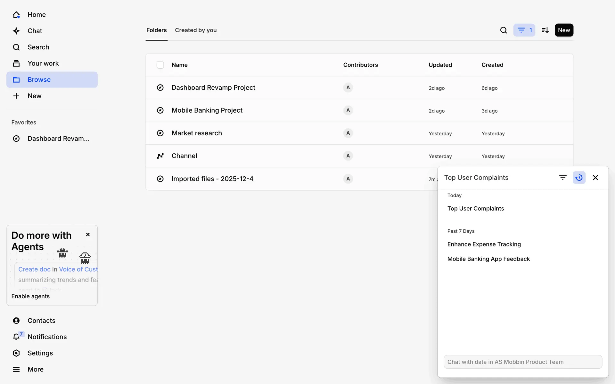Click the search magnifier icon in toolbar
615x384 pixels.
(504, 30)
